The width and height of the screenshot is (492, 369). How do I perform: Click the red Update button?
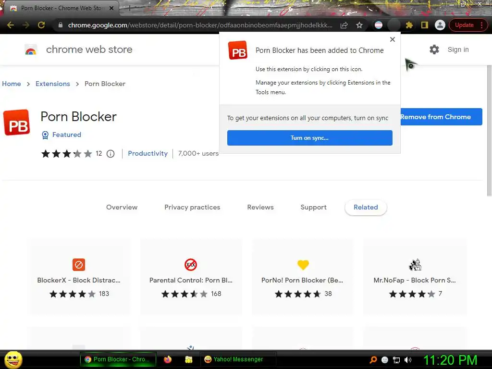[x=464, y=25]
